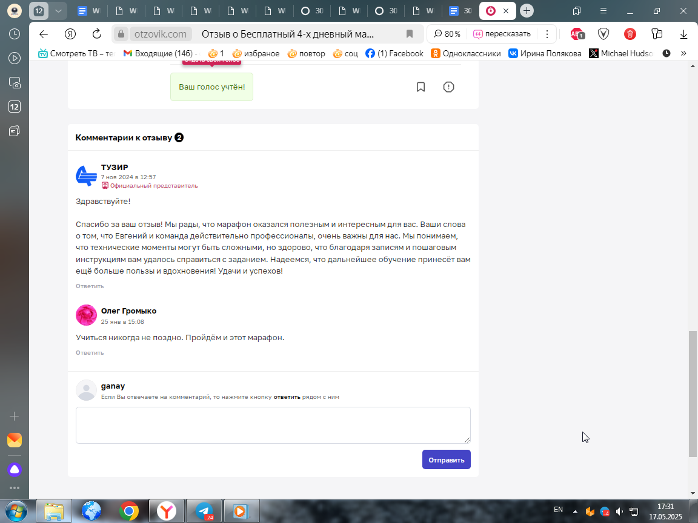This screenshot has height=523, width=698.
Task: Open the volume speaker tray icon
Action: [619, 512]
